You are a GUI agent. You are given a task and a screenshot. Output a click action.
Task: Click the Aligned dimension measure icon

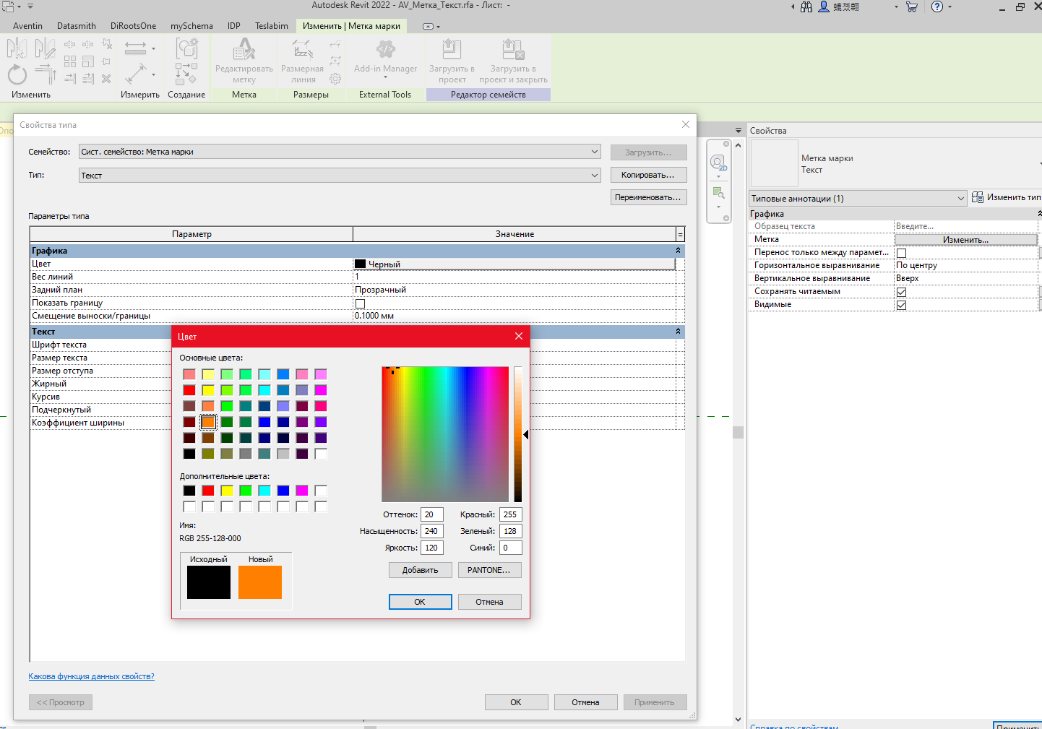pyautogui.click(x=135, y=49)
